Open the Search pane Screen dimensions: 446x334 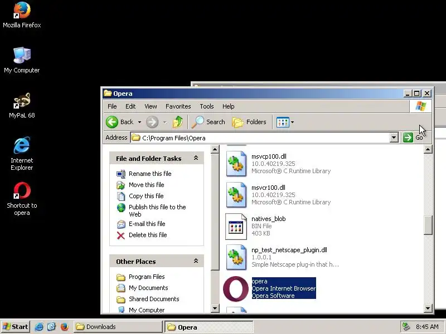pyautogui.click(x=208, y=122)
